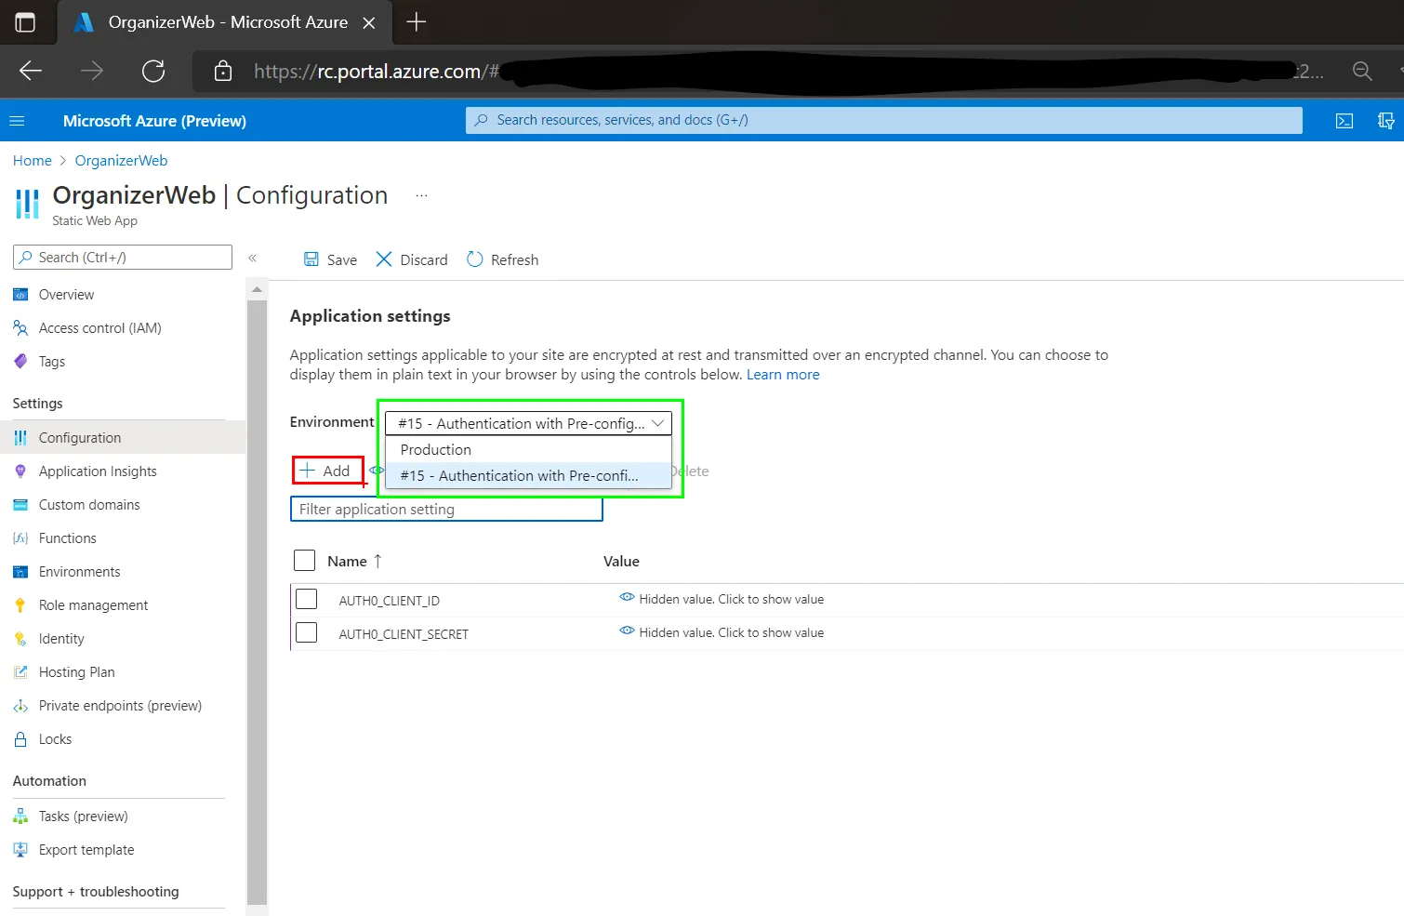Click the Add application setting button
This screenshot has width=1404, height=916.
pos(326,471)
